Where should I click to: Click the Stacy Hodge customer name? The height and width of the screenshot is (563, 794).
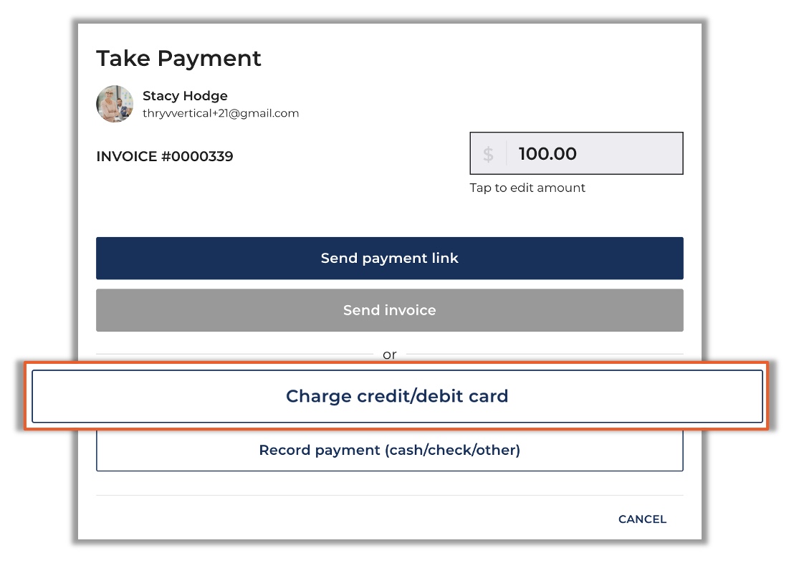pyautogui.click(x=185, y=96)
